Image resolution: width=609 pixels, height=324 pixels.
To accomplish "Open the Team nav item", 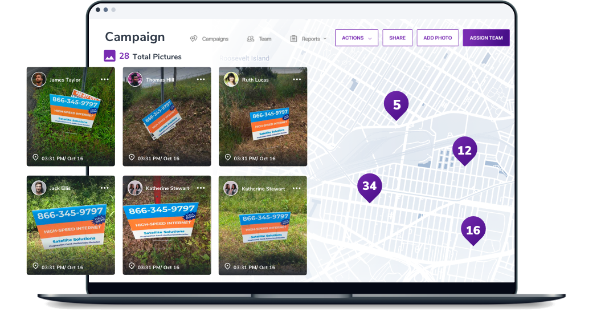I will pos(259,39).
